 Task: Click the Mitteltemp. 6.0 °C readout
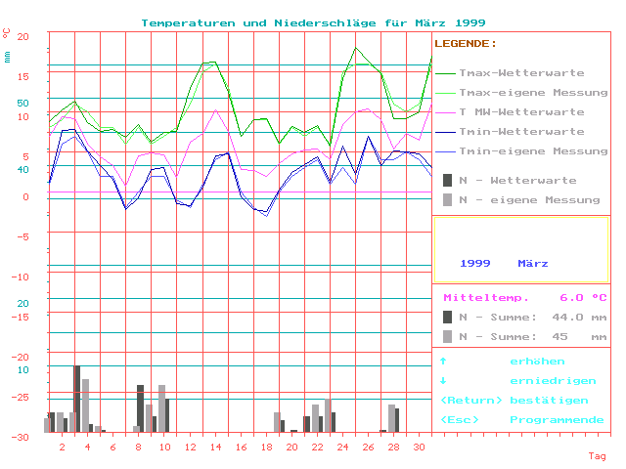(524, 298)
